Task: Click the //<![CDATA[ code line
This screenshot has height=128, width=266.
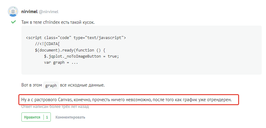Action: click(x=47, y=44)
